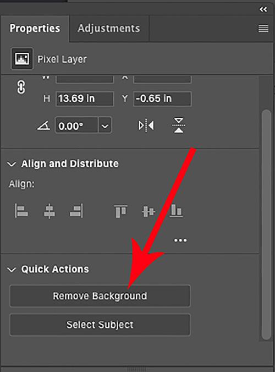Click the Flip Vertical icon
The width and height of the screenshot is (275, 372).
(x=179, y=125)
